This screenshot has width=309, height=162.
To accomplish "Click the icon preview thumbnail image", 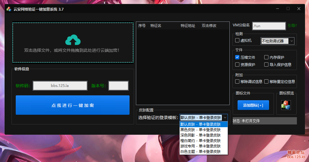I will point(286,105).
